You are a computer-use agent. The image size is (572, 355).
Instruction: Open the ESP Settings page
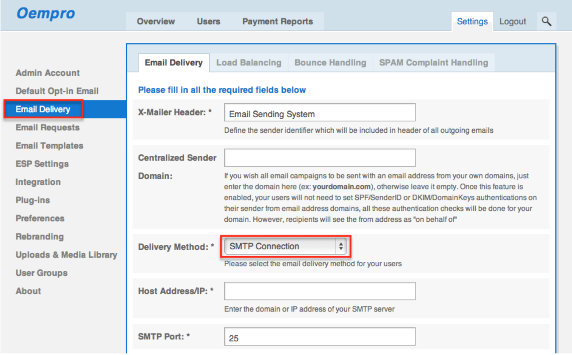(x=42, y=164)
